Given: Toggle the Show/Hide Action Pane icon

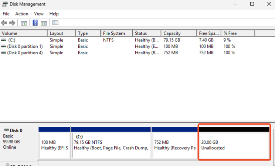Looking at the screenshot, I should [x=44, y=23].
